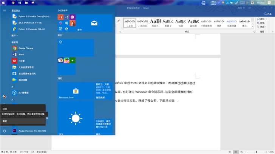This screenshot has height=154, width=275.
Task: Open the Microsoft Store tile
Action: 76,91
